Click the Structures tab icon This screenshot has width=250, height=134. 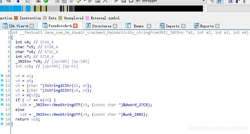pyautogui.click(x=88, y=26)
